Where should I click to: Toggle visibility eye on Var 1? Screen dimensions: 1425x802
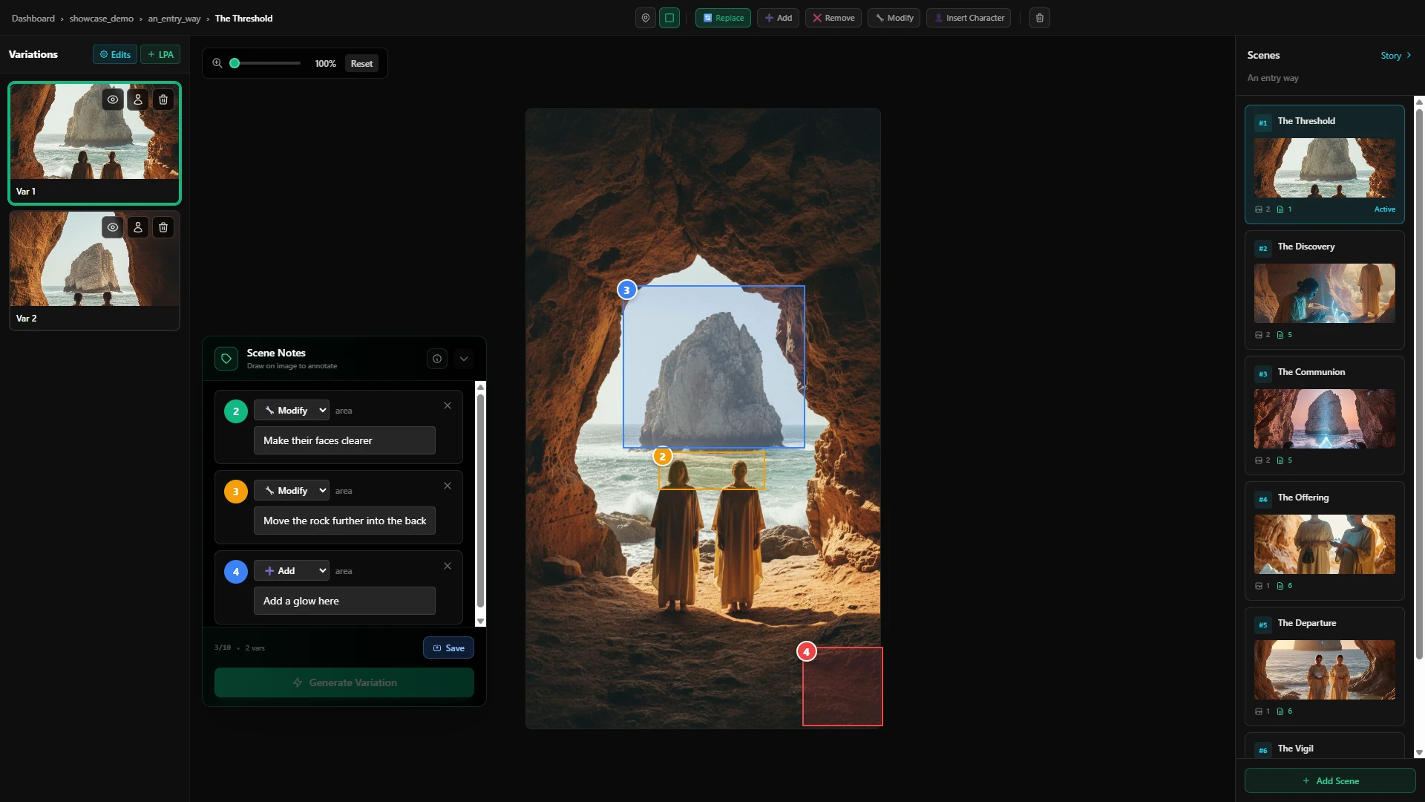click(x=113, y=100)
